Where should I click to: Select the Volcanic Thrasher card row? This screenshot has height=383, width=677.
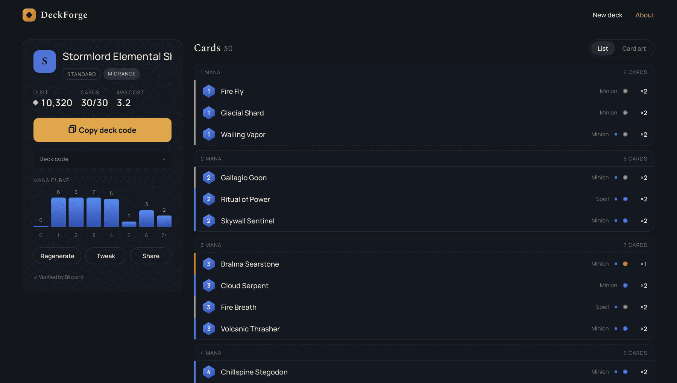[424, 329]
